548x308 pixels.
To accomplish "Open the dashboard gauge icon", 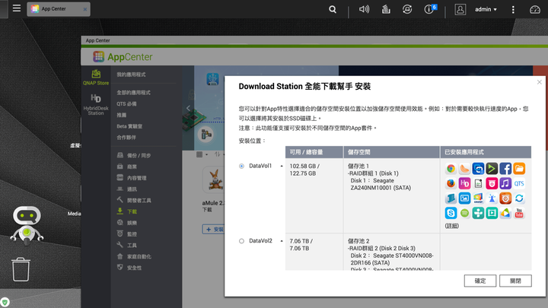I will [535, 9].
